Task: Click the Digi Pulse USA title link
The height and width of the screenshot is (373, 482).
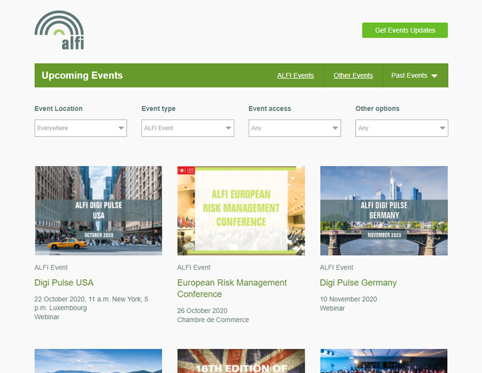Action: (64, 283)
